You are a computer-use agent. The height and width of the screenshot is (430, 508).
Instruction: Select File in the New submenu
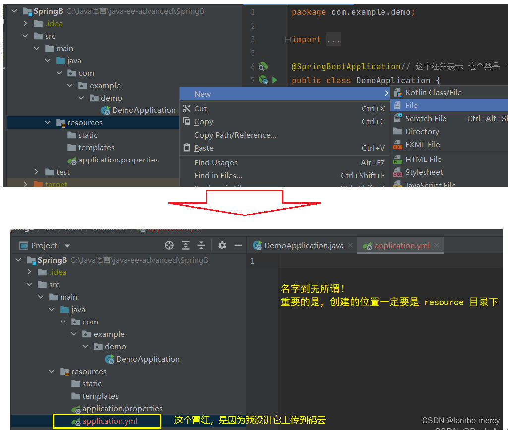pos(449,105)
